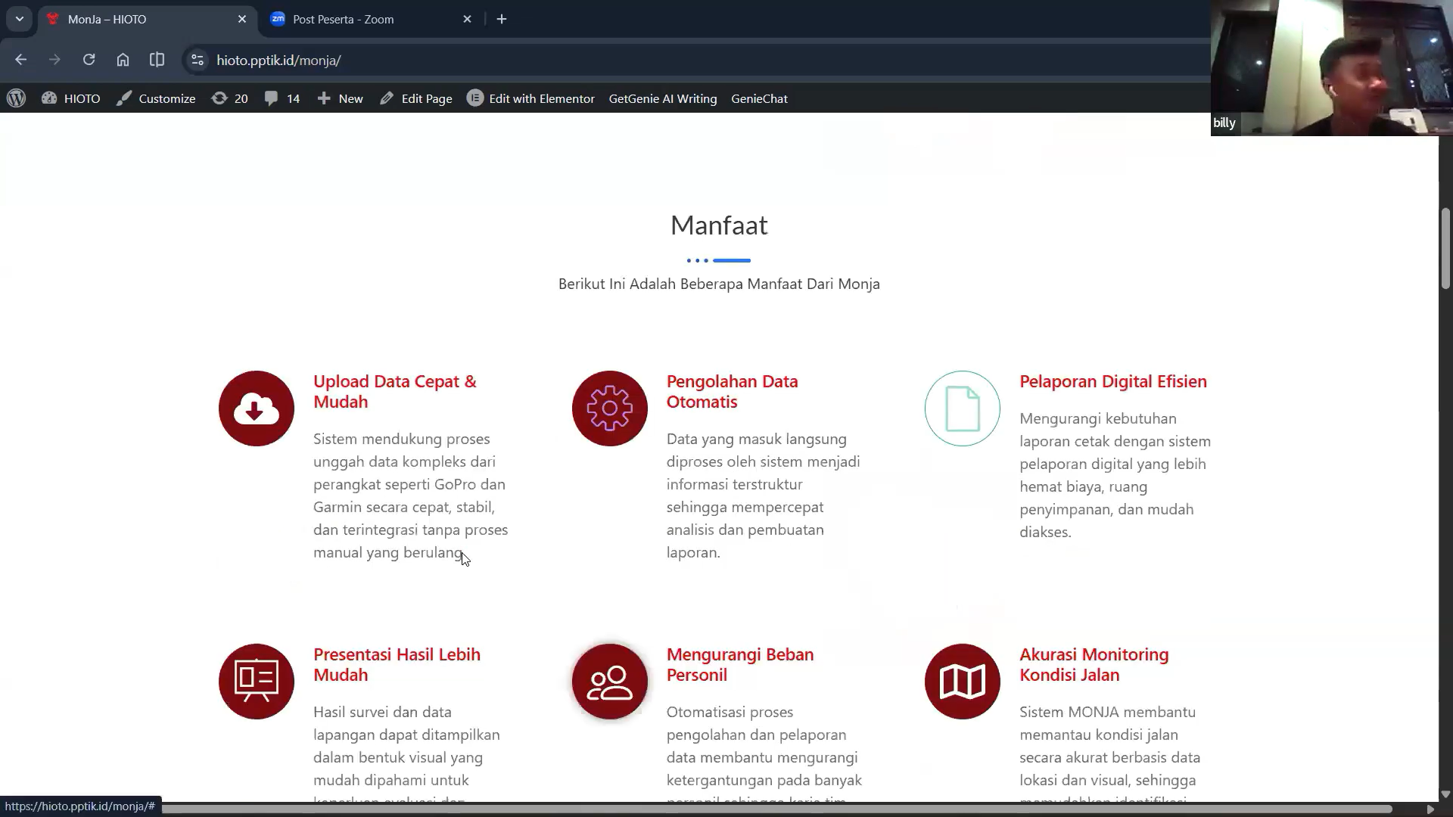Click the document icon for Pelaporan Digital Efisien

click(x=962, y=408)
